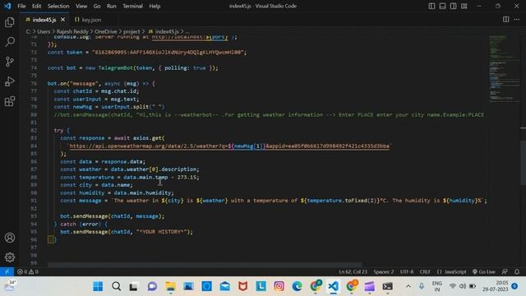Toggle secondary side bar layout icon
Image resolution: width=526 pixels, height=296 pixels.
tap(453, 6)
